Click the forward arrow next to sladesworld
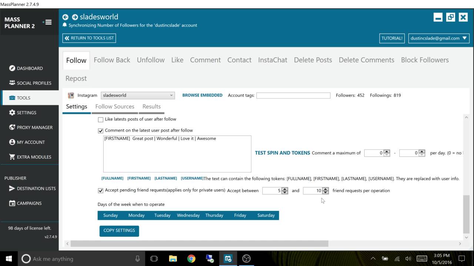 (75, 17)
